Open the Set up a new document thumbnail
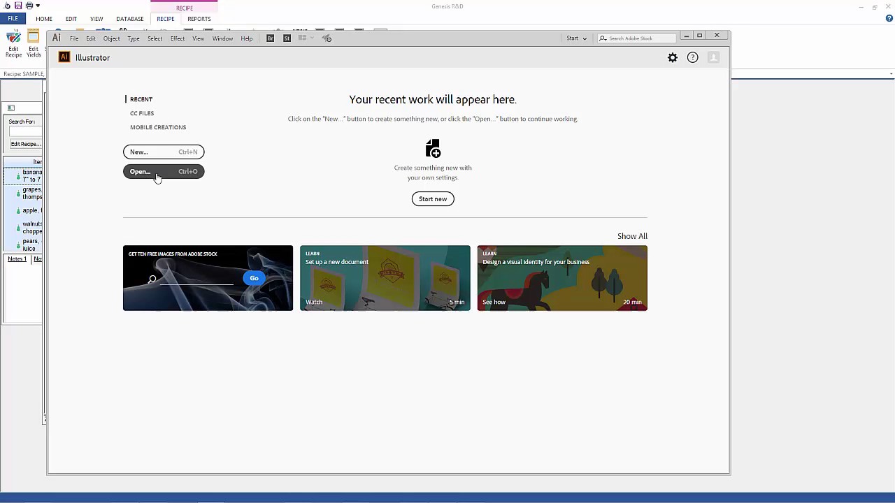 385,278
